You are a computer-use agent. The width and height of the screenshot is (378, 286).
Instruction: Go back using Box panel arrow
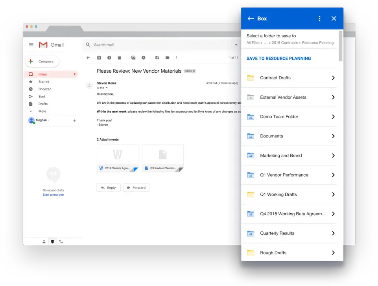251,18
